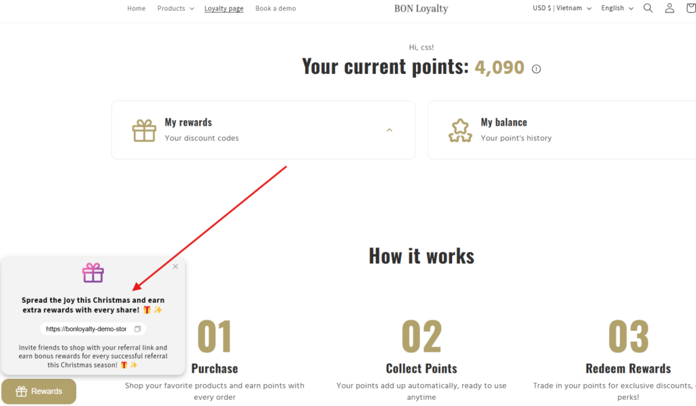Click the star icon next to My balance
Viewport: 696px width, 406px height.
point(460,130)
